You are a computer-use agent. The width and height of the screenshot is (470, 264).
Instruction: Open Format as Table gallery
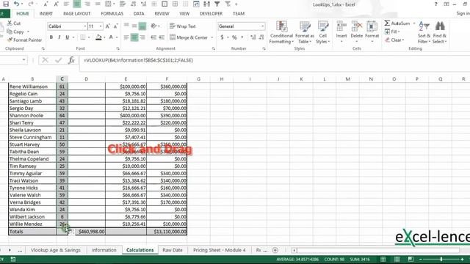[305, 32]
